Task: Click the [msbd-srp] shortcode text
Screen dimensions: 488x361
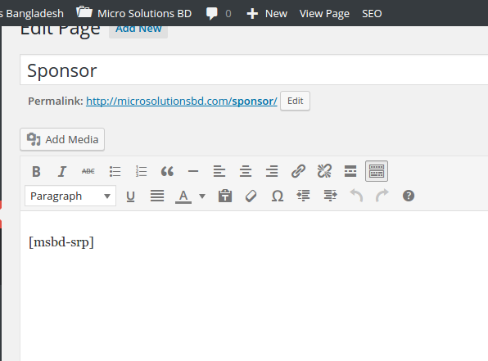Action: coord(61,242)
